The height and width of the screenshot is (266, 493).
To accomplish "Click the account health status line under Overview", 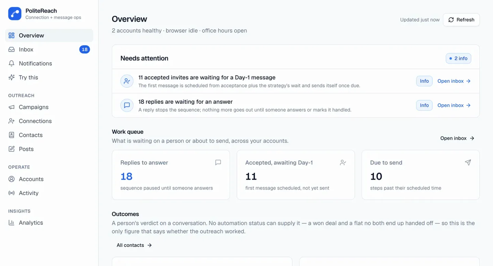I will pos(179,31).
